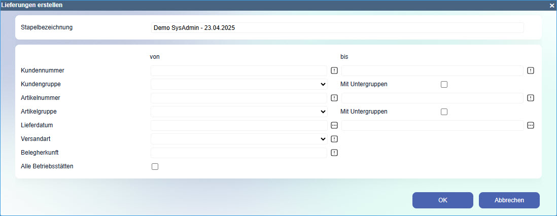The height and width of the screenshot is (216, 557).
Task: Click into Belegherkunft input field
Action: click(x=239, y=153)
